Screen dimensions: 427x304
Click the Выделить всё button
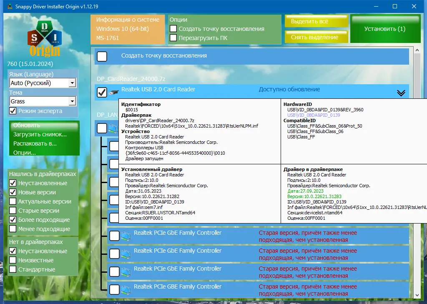(316, 21)
